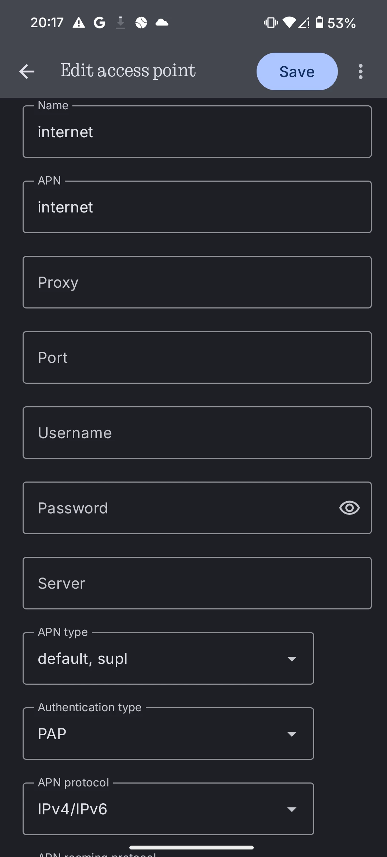Screen dimensions: 387x857
Task: Open the APN protocol IPv4/IPv6 dropdown
Action: (x=168, y=809)
